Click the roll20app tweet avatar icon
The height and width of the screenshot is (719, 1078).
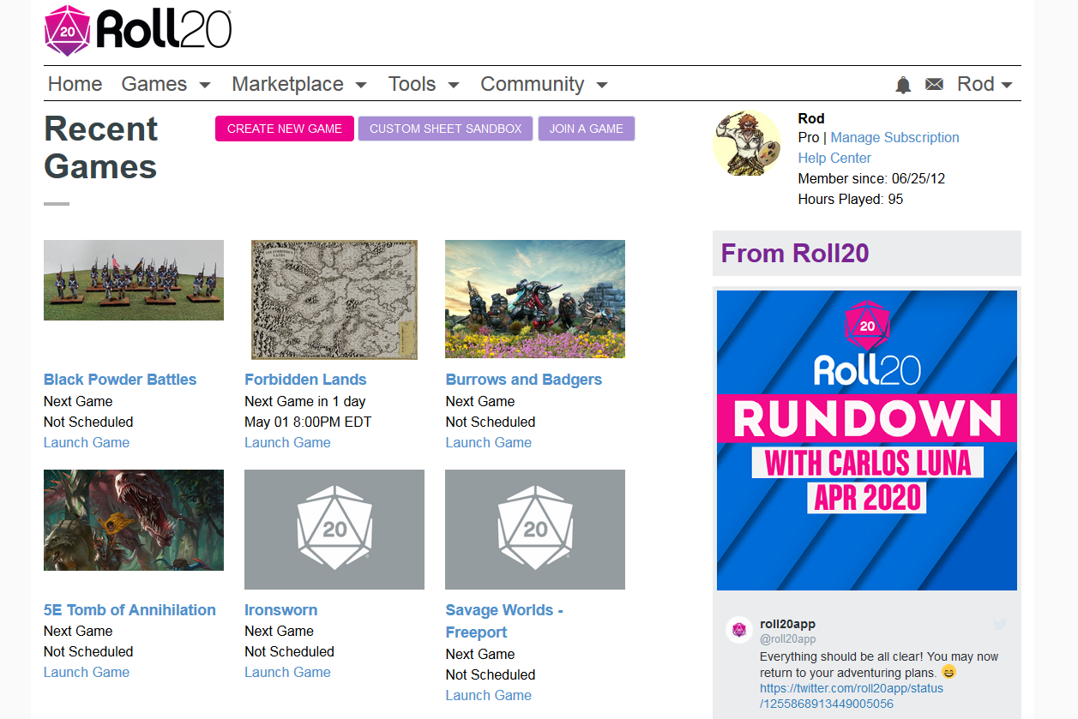(739, 630)
